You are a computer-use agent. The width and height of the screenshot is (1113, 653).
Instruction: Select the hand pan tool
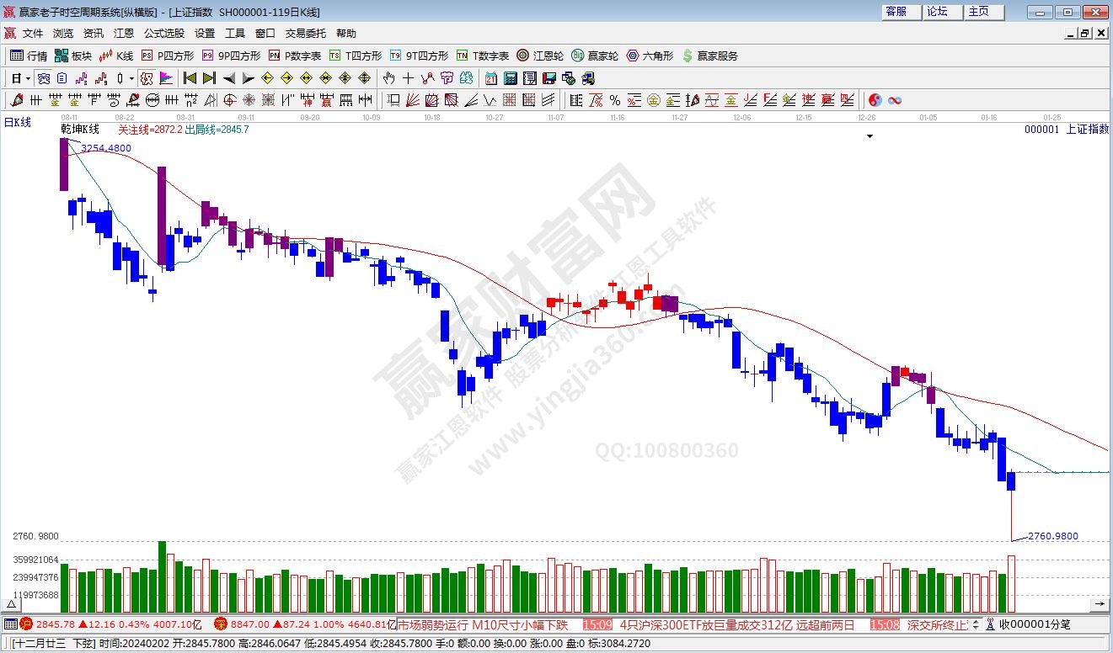point(388,78)
